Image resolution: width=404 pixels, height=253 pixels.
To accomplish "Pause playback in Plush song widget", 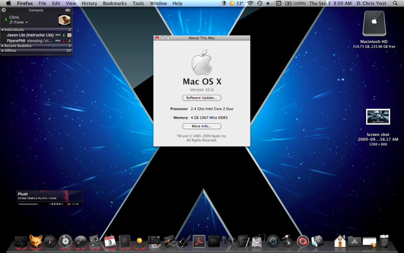I will point(73,204).
